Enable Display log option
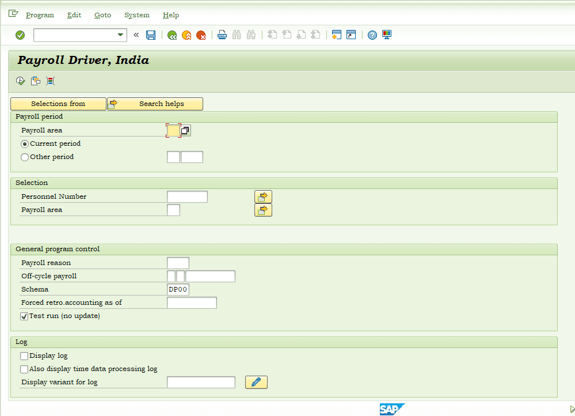 24,356
